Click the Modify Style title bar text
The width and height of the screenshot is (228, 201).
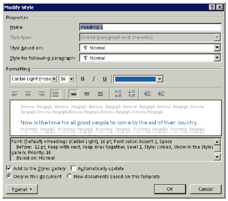[19, 7]
